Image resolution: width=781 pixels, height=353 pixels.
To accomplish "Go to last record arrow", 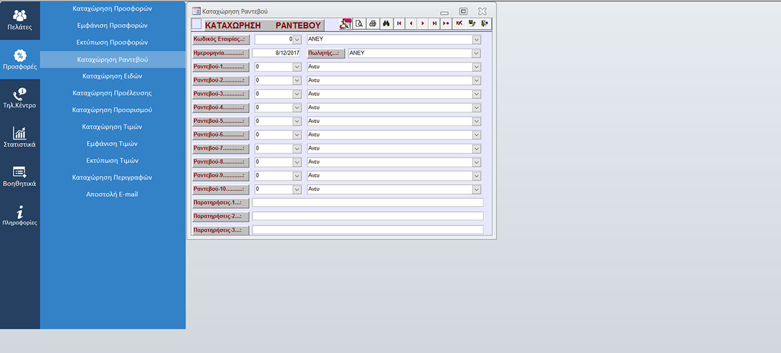I will [x=434, y=23].
